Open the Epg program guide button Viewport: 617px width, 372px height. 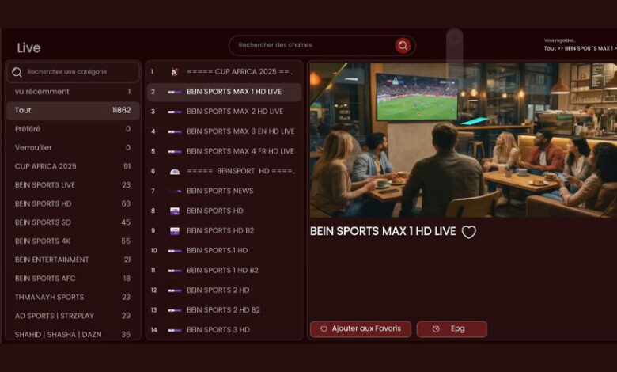point(452,328)
